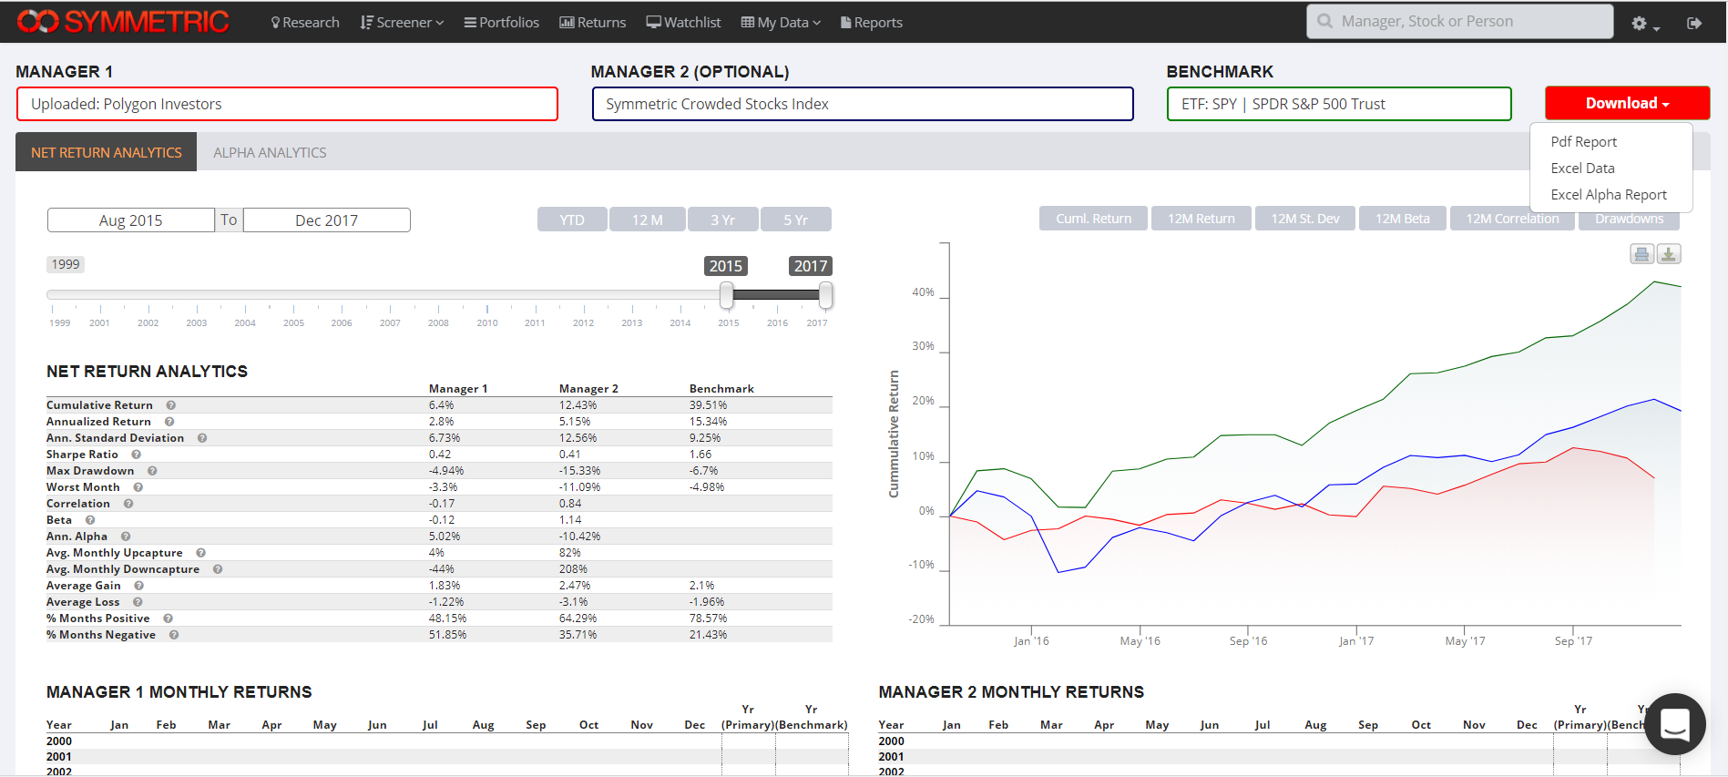Click the 2015 start slider handle
The width and height of the screenshot is (1728, 777).
tap(726, 294)
